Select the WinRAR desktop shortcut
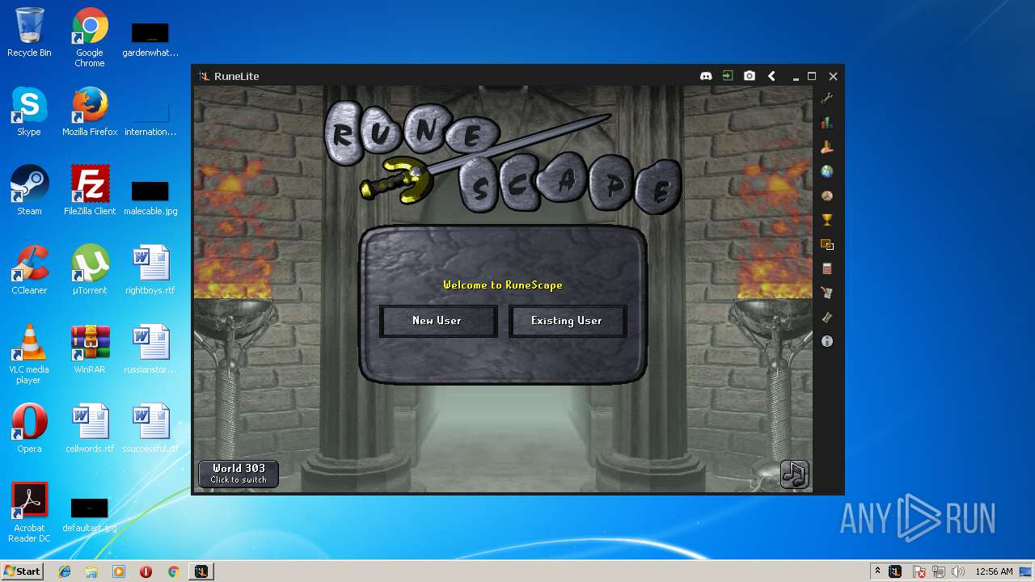 point(90,349)
